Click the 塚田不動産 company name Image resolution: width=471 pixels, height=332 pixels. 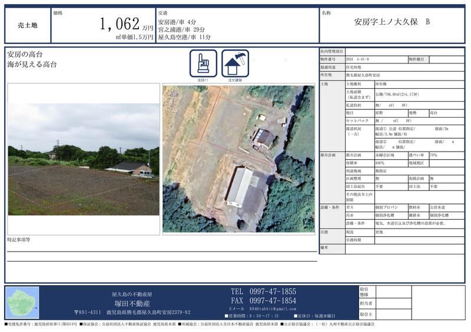132,302
